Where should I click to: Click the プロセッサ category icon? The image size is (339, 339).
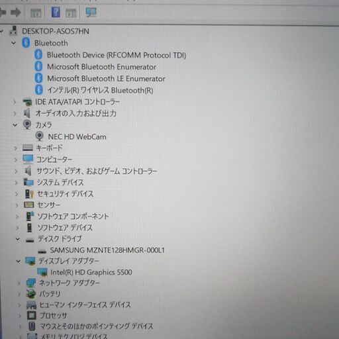coord(32,315)
